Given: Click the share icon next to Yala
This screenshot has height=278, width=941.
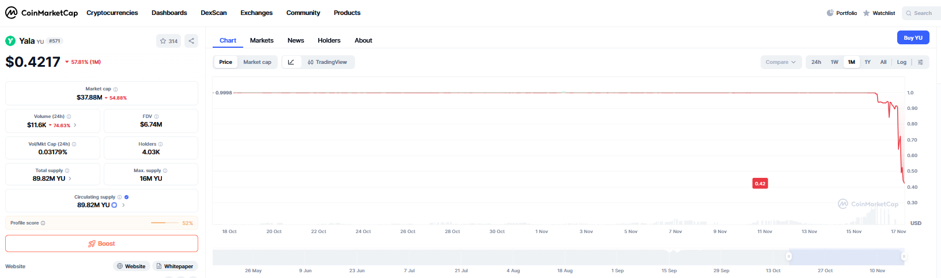Looking at the screenshot, I should click(191, 41).
